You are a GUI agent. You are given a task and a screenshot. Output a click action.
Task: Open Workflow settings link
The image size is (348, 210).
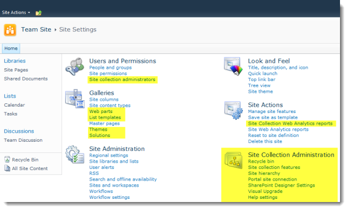[x=109, y=197]
